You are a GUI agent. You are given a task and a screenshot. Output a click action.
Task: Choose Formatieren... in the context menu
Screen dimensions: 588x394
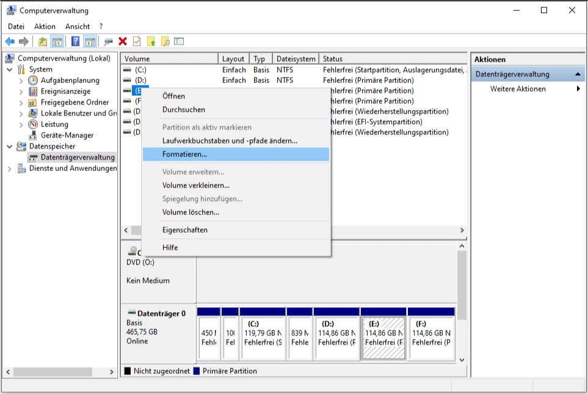point(236,154)
